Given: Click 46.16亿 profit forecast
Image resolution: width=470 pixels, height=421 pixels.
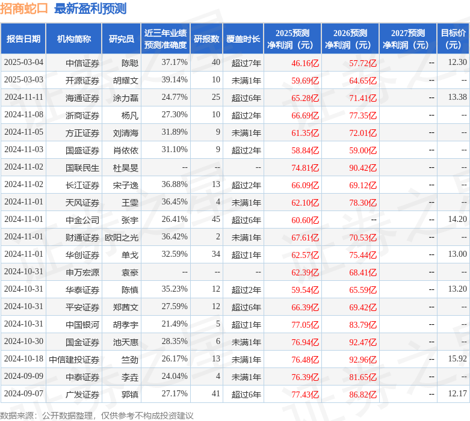Looking at the screenshot, I should click(x=305, y=63).
